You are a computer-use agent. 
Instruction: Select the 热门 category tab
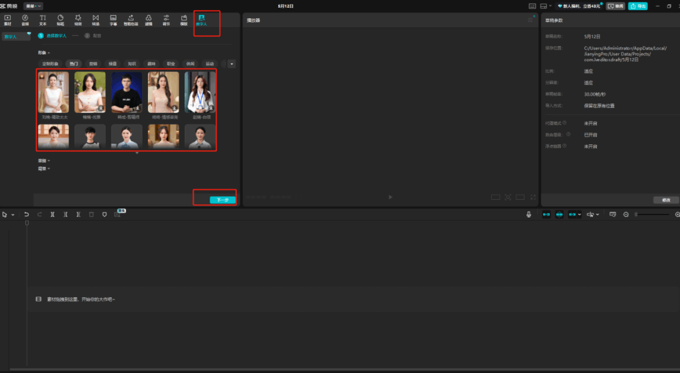(74, 64)
